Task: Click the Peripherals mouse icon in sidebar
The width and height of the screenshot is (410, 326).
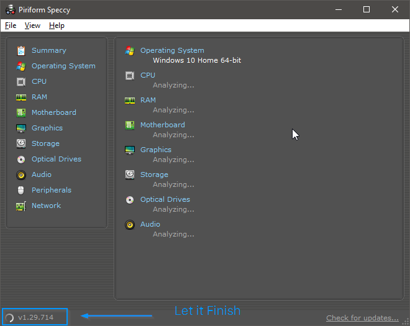Action: point(21,190)
